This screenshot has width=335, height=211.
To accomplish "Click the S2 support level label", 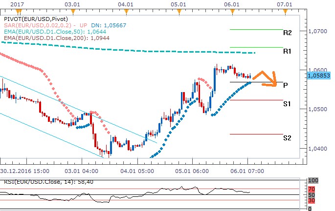I will coord(288,138).
